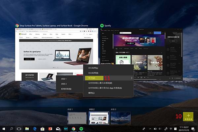Image resolution: width=198 pixels, height=132 pixels.
Task: Select 在所有桌面上顯示此視窗(W) option
Action: click(108, 83)
